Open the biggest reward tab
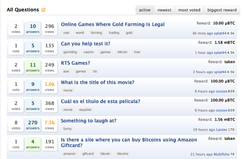Image resolution: width=242 pixels, height=159 pixels. (222, 10)
